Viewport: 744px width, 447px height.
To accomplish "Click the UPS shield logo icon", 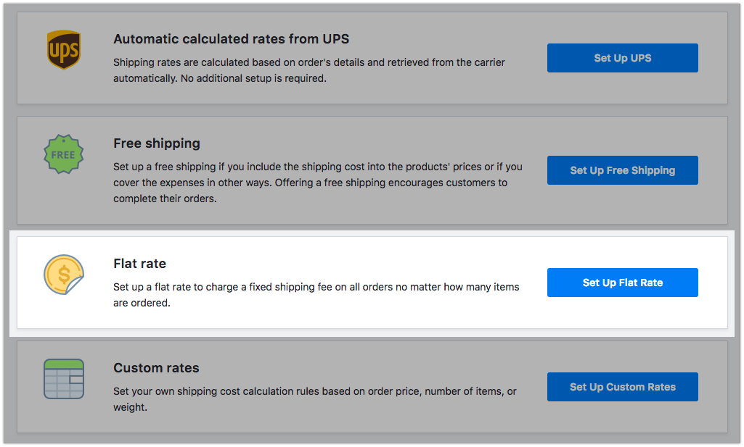I will (64, 51).
